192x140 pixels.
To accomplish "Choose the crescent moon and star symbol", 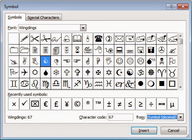I will tap(120, 72).
